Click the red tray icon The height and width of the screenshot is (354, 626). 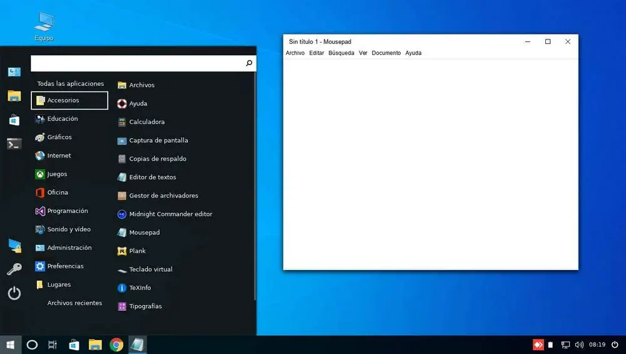[x=538, y=345]
